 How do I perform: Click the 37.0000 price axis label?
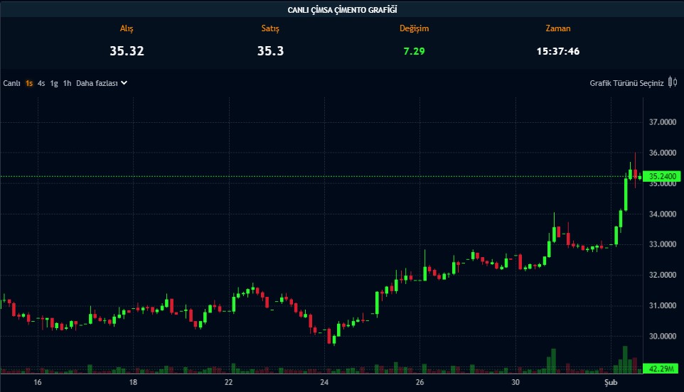[x=662, y=122]
